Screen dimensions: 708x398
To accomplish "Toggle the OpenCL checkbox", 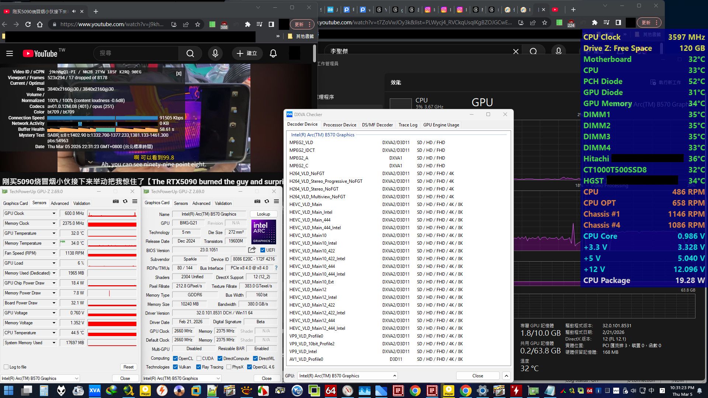I will pos(176,358).
